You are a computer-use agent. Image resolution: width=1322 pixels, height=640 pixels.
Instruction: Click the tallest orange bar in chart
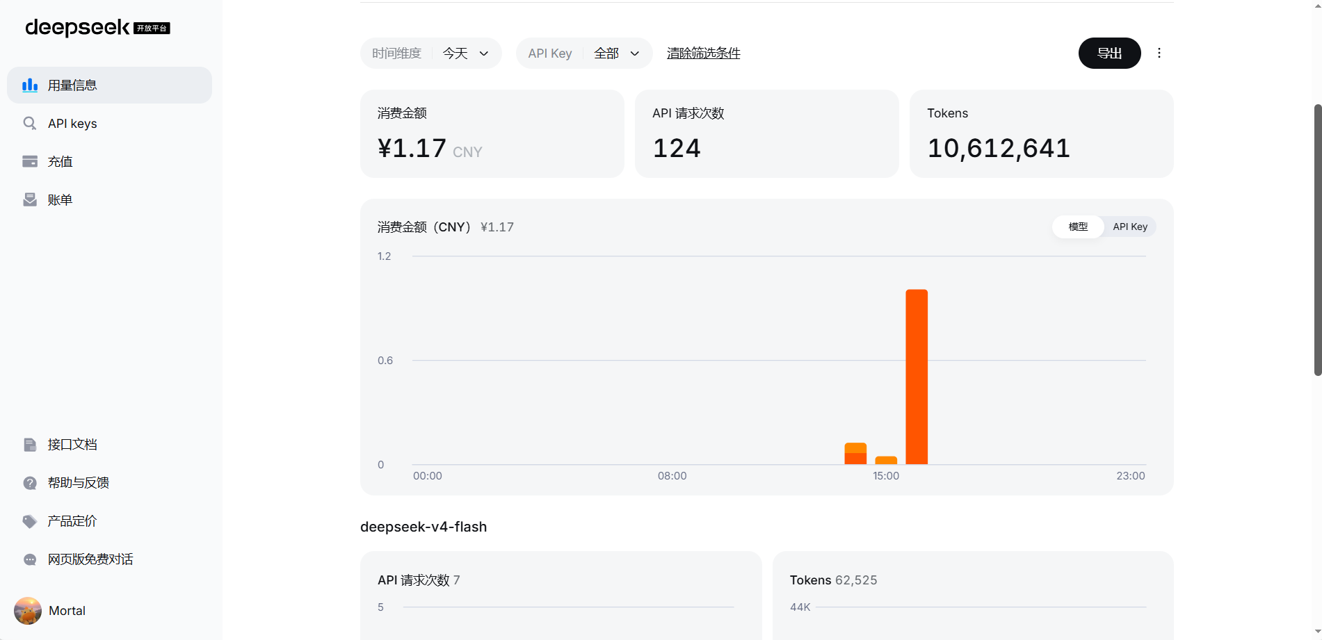(x=917, y=377)
